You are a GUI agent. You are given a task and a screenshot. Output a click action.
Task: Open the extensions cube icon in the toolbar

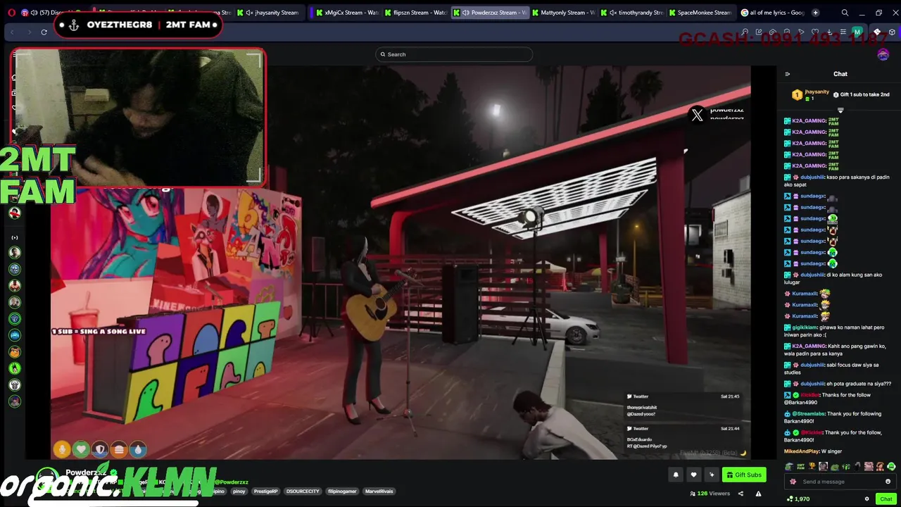coord(892,32)
